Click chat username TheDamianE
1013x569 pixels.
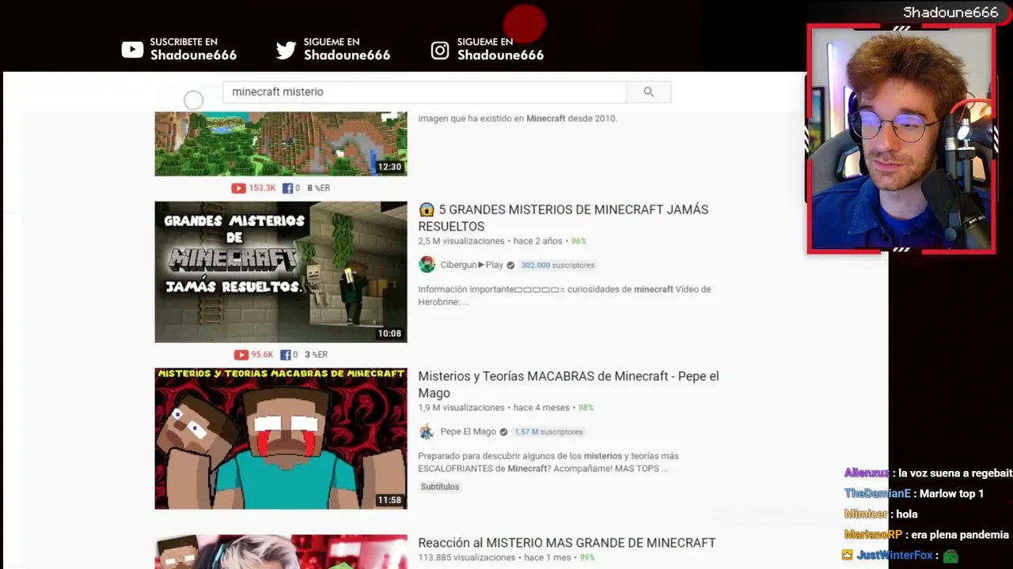pyautogui.click(x=878, y=494)
